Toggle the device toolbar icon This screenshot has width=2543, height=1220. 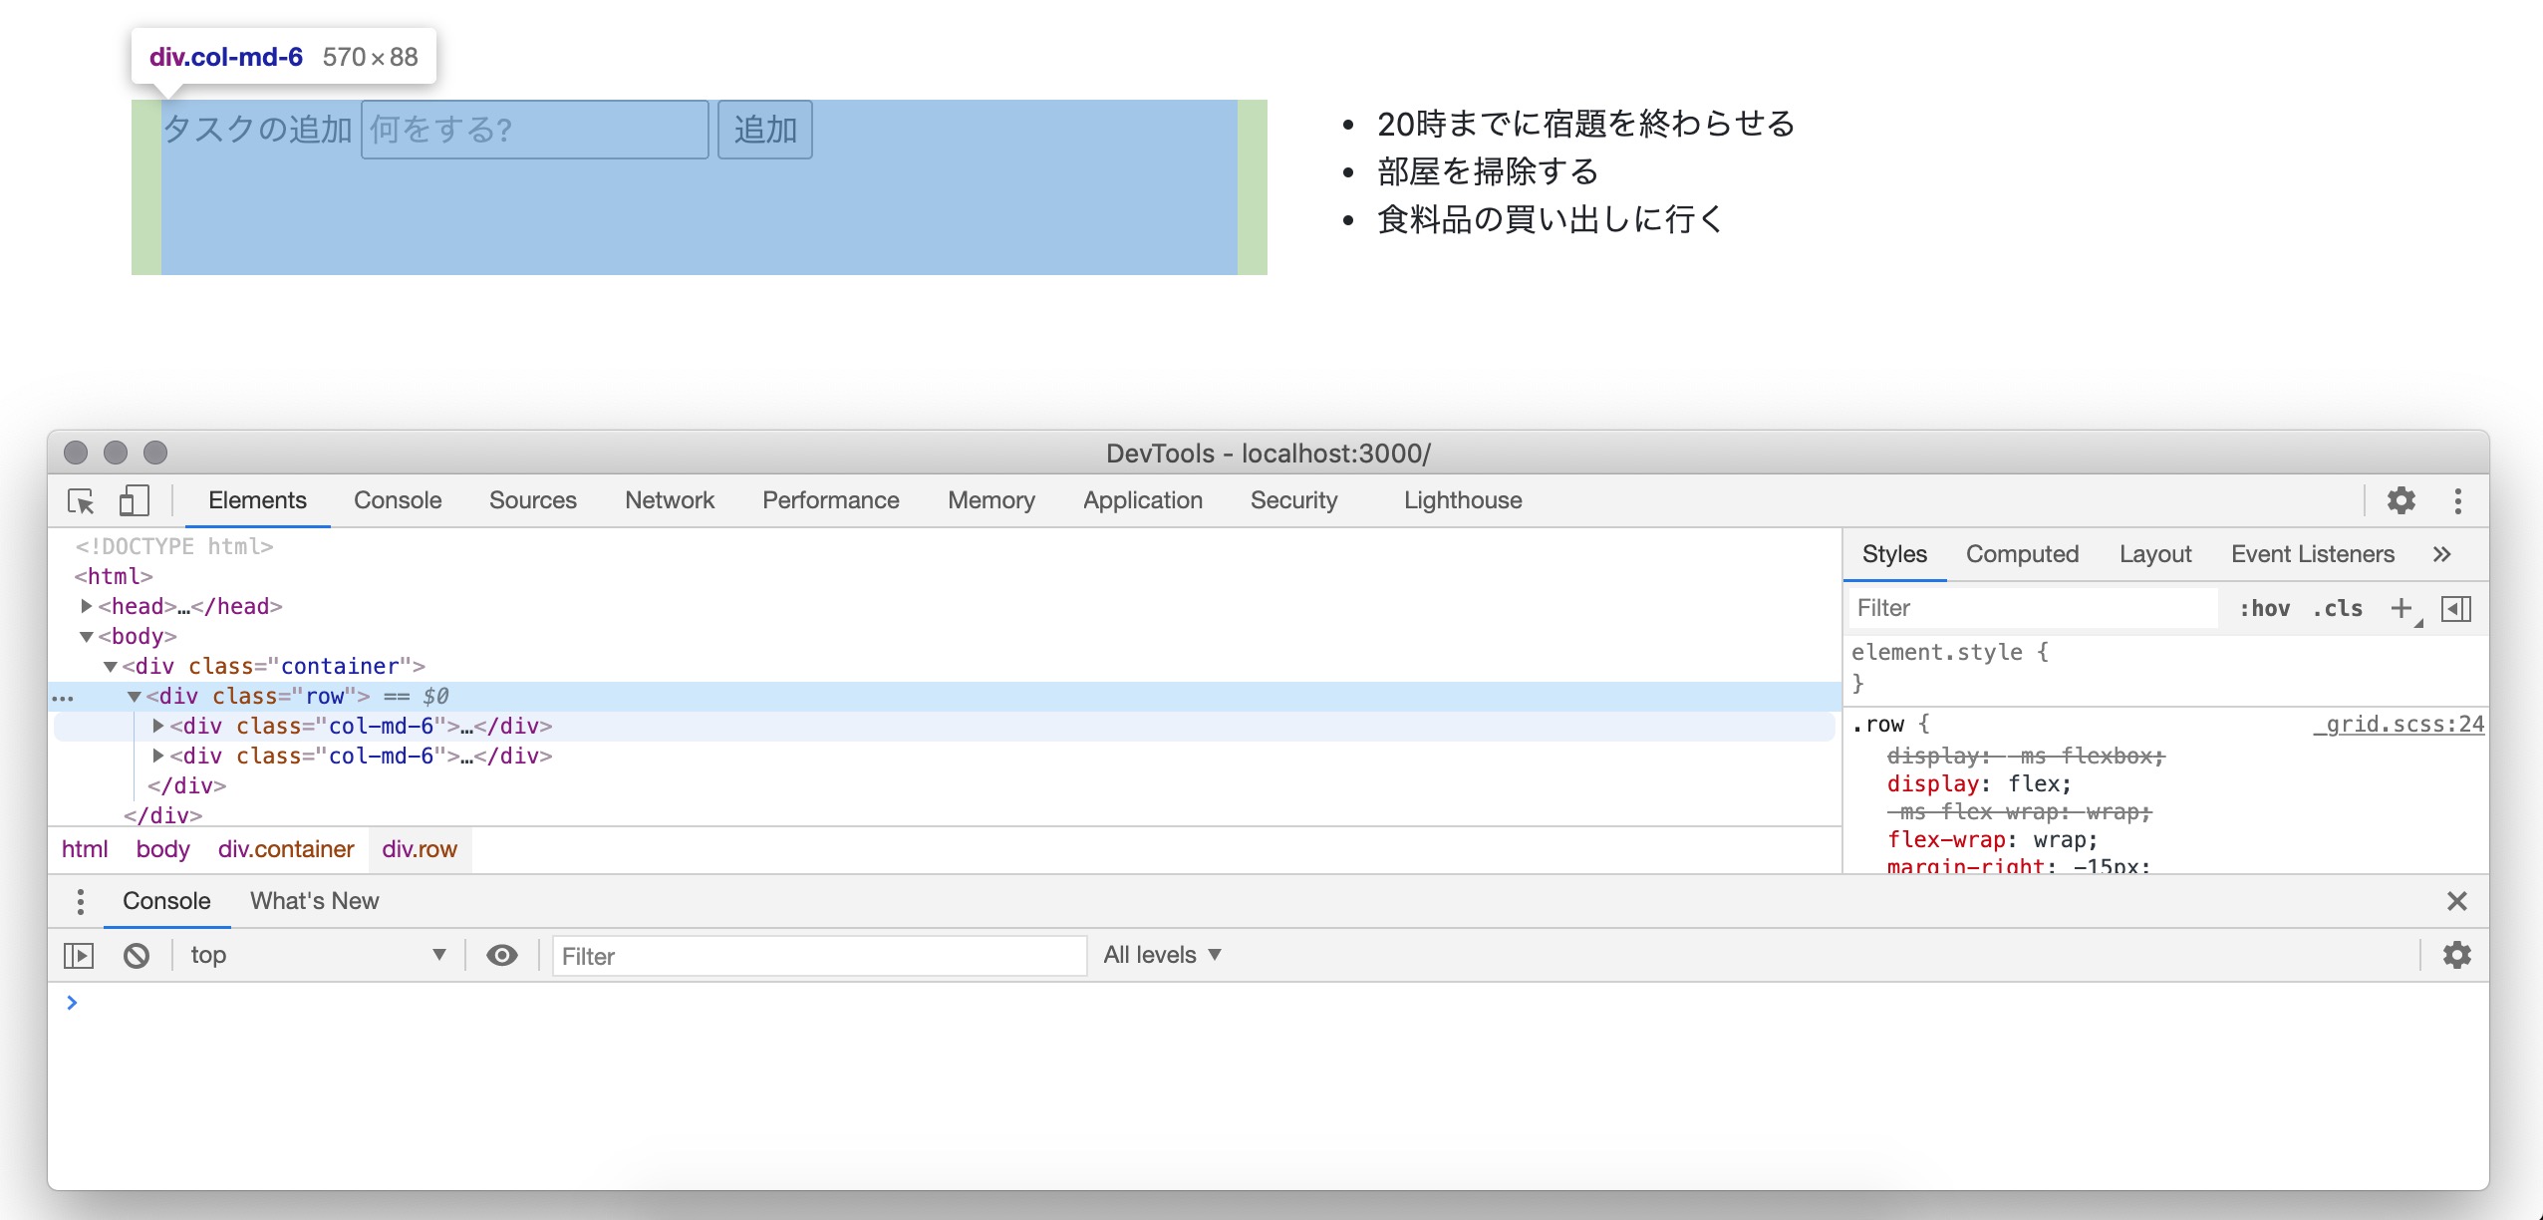click(134, 500)
